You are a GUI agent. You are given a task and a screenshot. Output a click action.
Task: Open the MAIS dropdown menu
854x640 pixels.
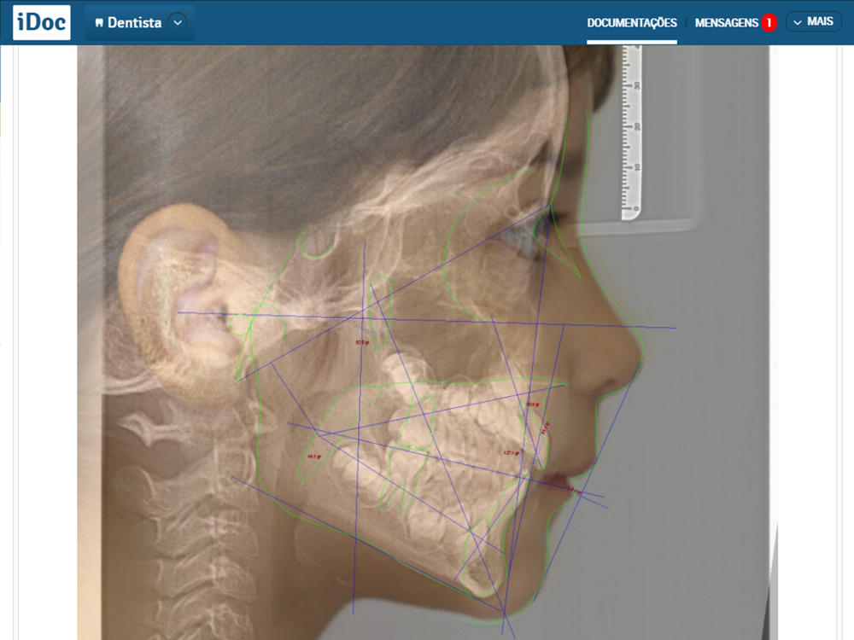pos(814,22)
